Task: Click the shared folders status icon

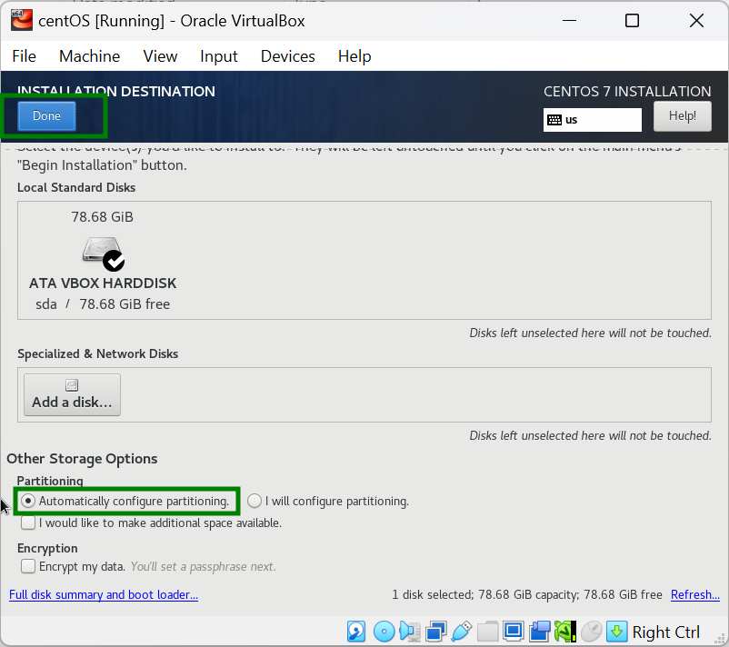Action: [487, 632]
